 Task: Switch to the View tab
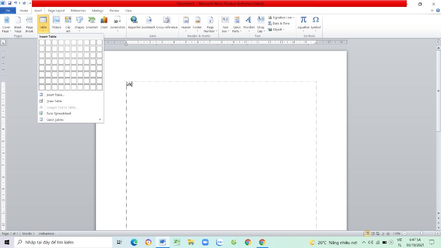click(x=128, y=11)
